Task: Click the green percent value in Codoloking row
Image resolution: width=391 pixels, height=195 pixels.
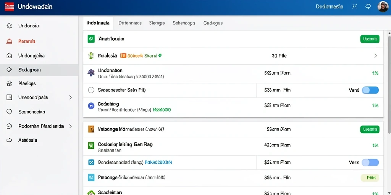Action: [375, 105]
